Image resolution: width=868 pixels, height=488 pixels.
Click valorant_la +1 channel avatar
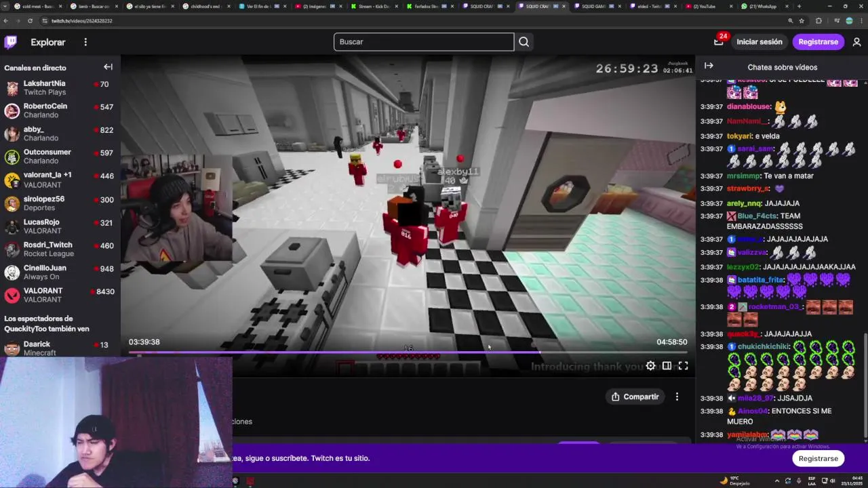(12, 180)
